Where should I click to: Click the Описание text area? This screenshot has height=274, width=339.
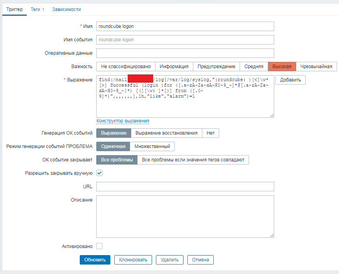tap(185, 217)
